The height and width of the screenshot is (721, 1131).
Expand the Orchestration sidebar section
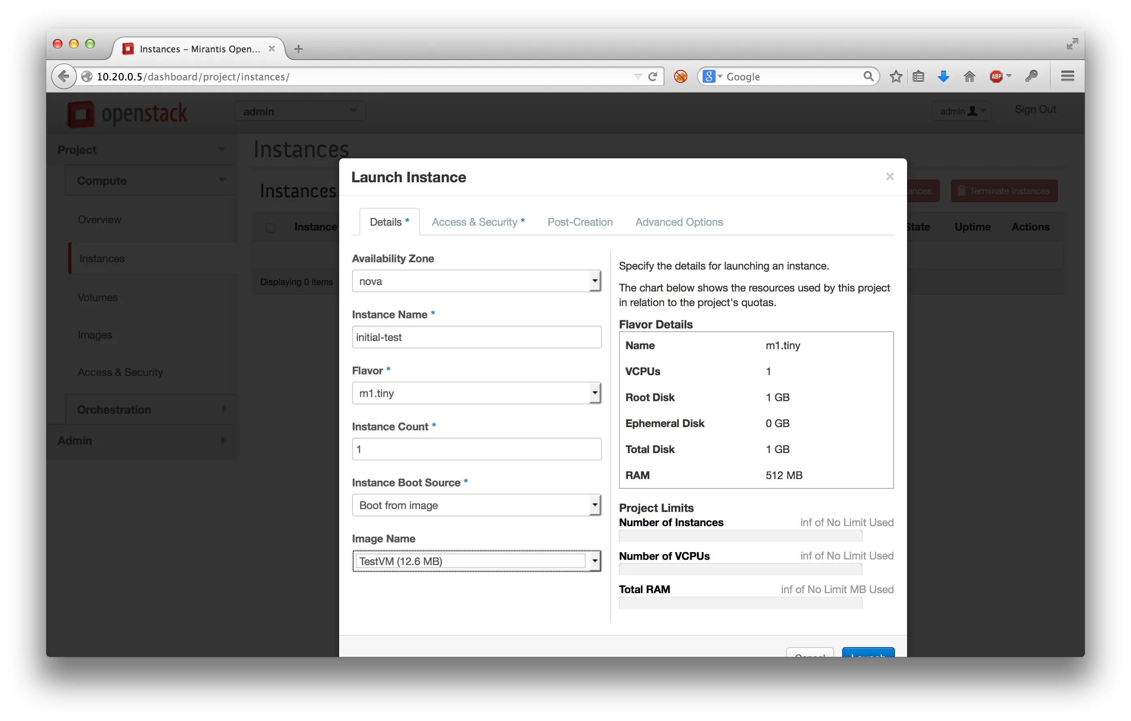[x=150, y=409]
